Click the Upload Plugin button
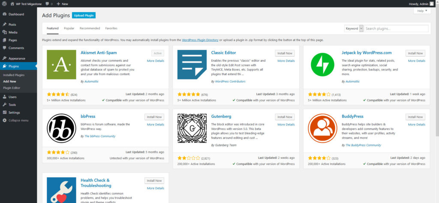Image resolution: width=439 pixels, height=203 pixels. [84, 15]
